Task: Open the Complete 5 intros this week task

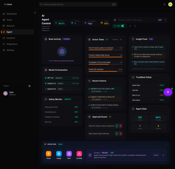Action: point(105,63)
